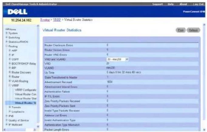Click the IP TTL Errors label
Viewport: 207px width, 132px height.
click(52, 96)
